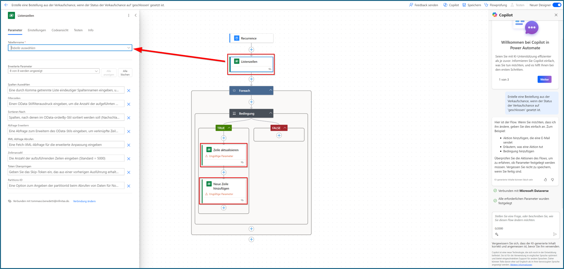Open Copilot from the top bar
564x269 pixels.
coord(451,5)
